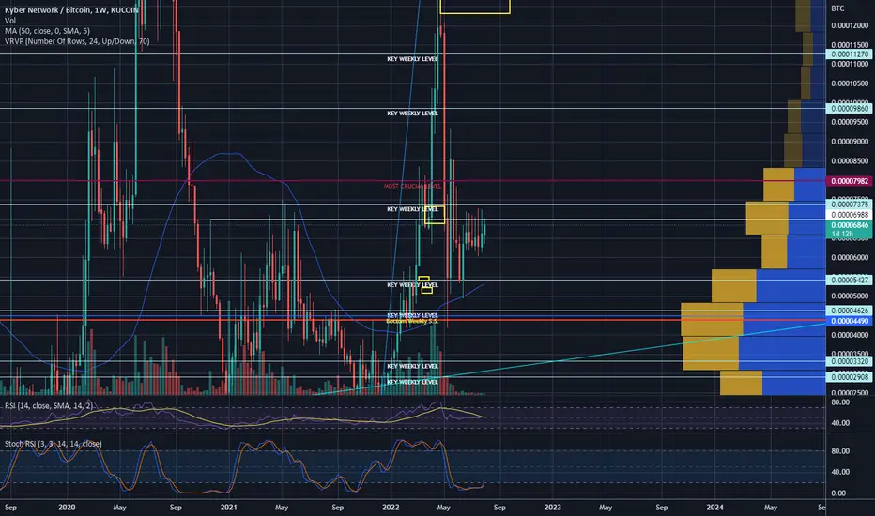Click 2022 on the time axis
Viewport: 875px width, 516px height.
pos(391,508)
